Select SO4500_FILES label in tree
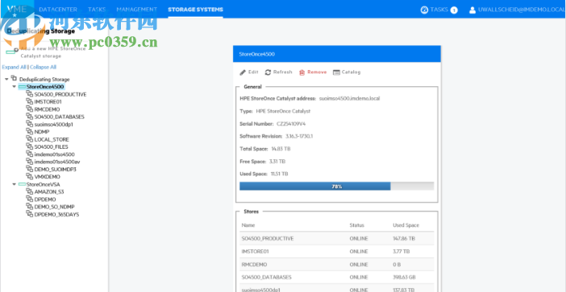Screen dimensions: 566x292 (x=51, y=146)
